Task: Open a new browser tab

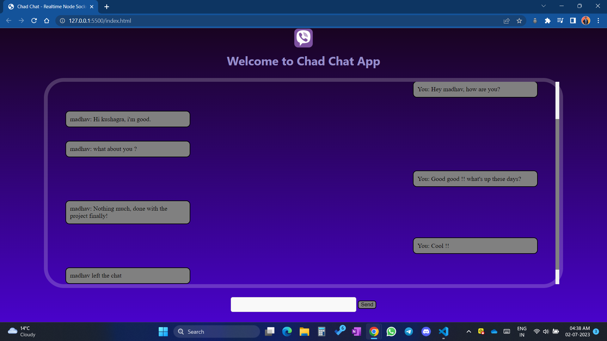Action: pyautogui.click(x=107, y=6)
